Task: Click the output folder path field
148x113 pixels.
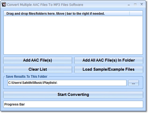Action: [67, 83]
